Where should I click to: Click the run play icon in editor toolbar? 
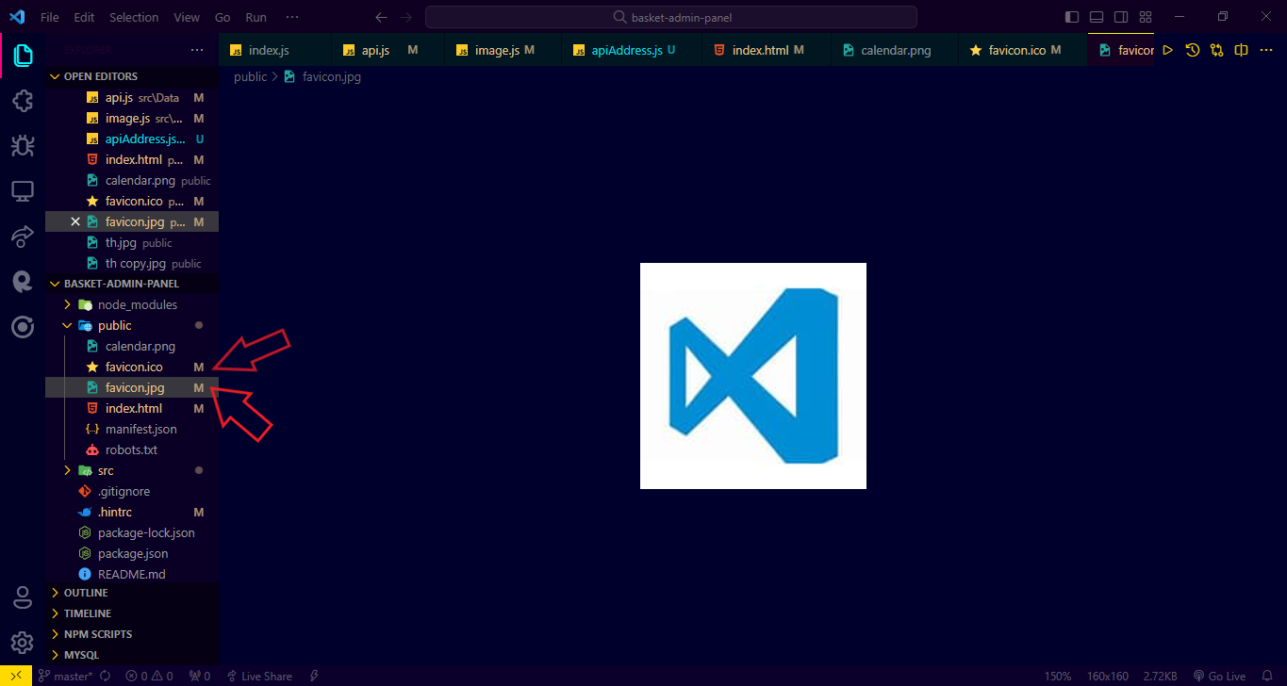click(x=1167, y=50)
